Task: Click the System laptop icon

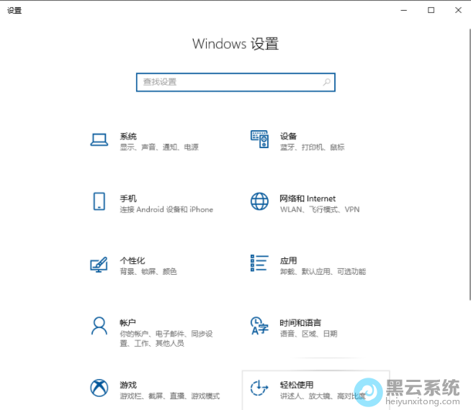Action: (x=99, y=140)
